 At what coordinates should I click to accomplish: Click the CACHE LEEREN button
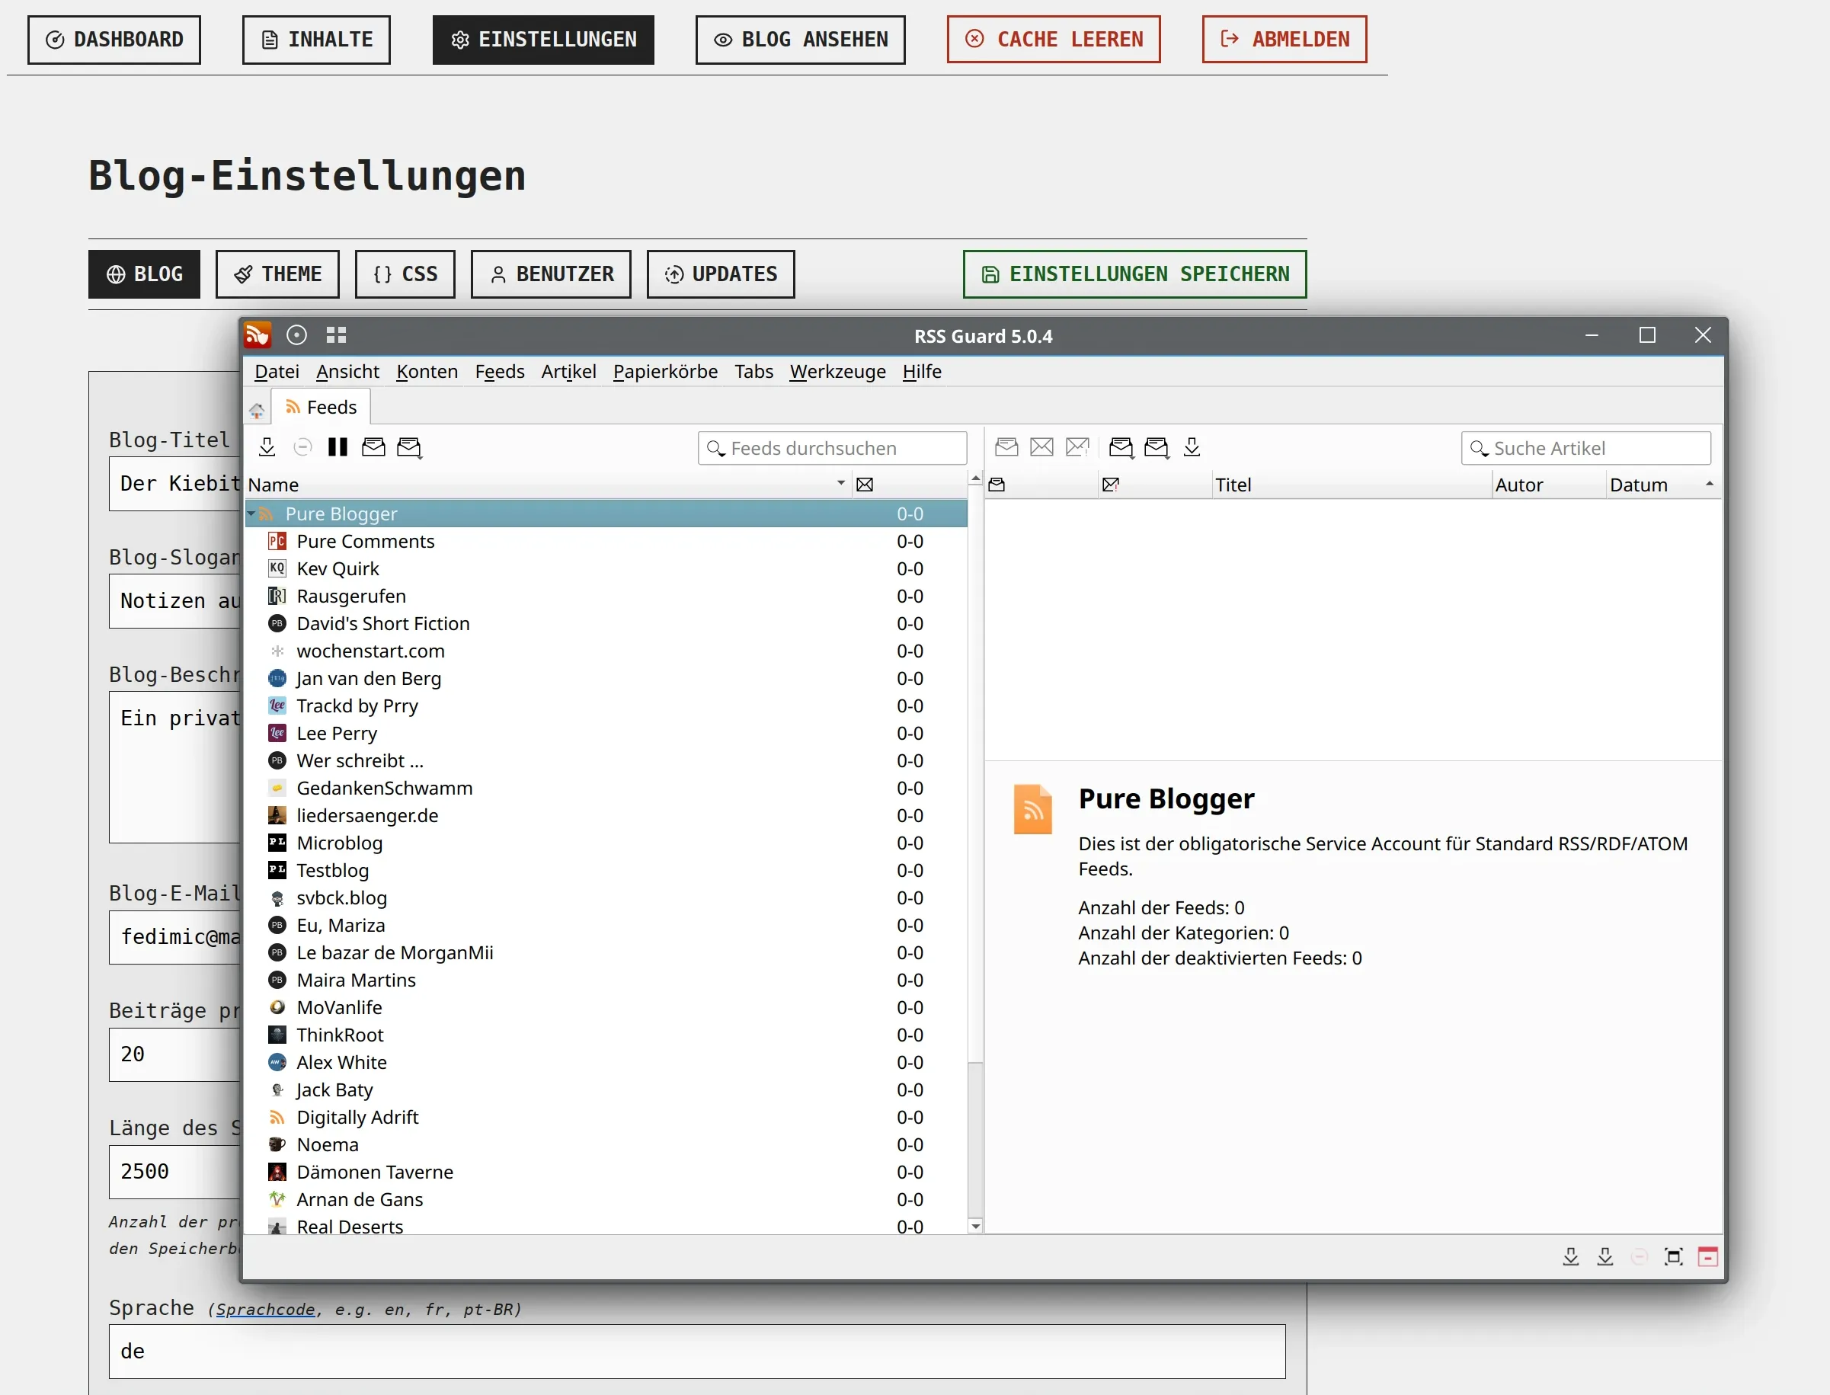pos(1053,40)
